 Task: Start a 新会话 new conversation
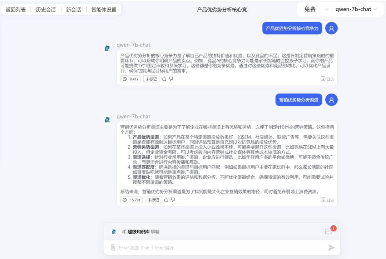pos(73,10)
